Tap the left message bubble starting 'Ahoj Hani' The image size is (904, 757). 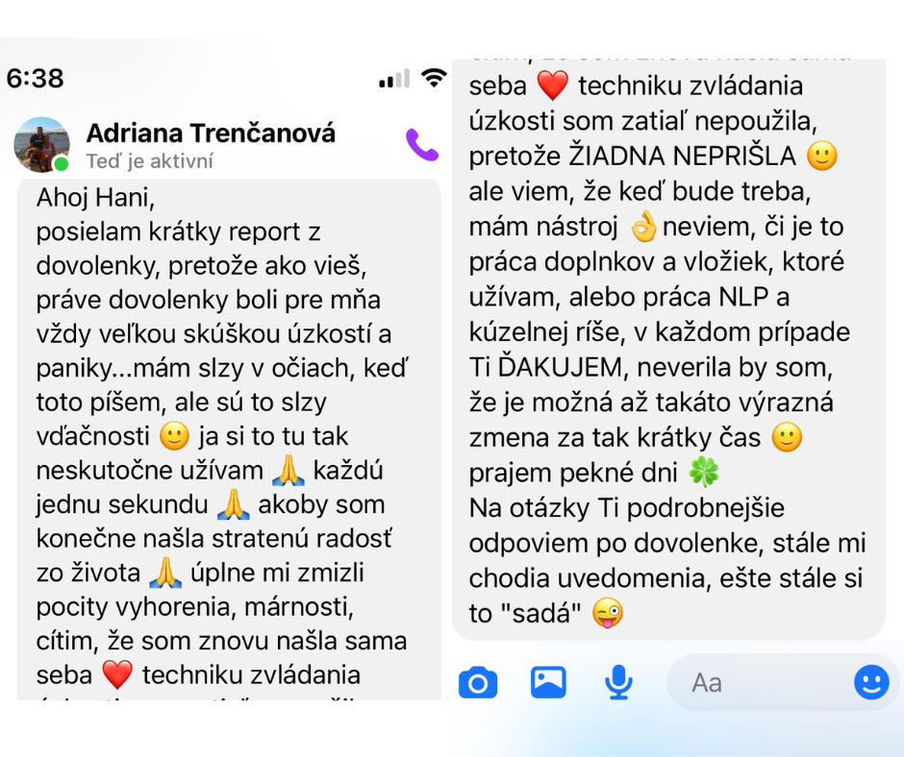(229, 440)
